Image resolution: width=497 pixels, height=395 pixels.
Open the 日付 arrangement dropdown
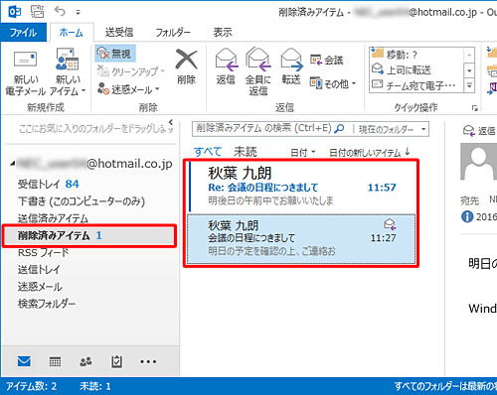[303, 153]
